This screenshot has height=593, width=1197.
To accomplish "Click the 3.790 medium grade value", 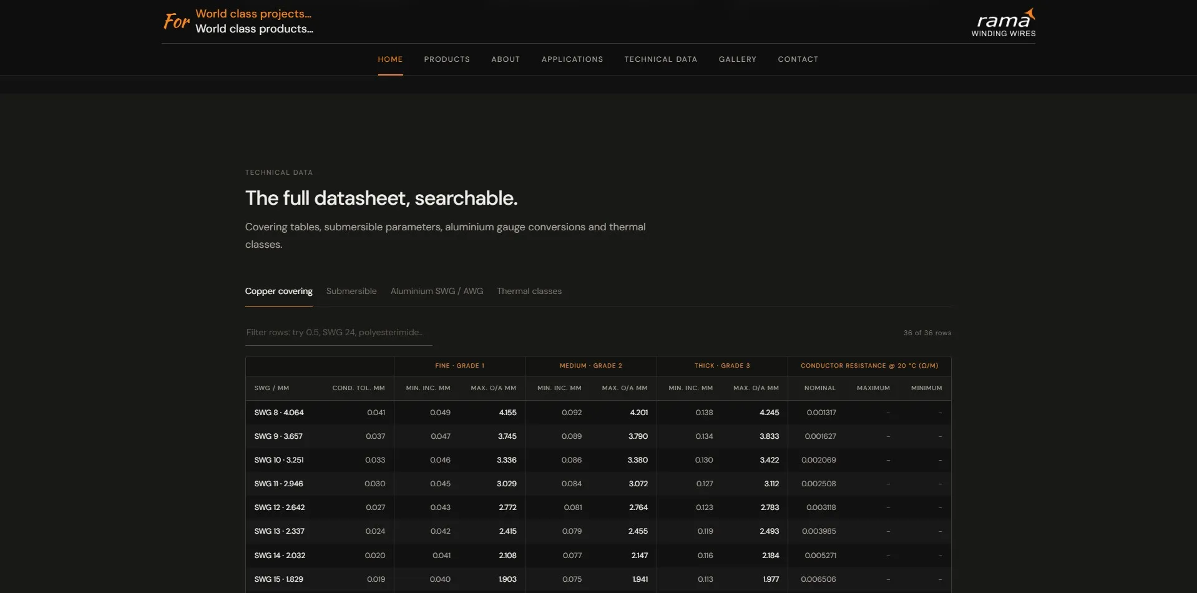I will point(638,436).
